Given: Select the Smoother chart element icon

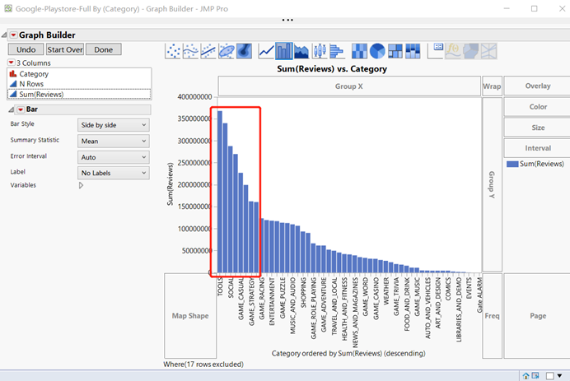Looking at the screenshot, I should click(190, 51).
